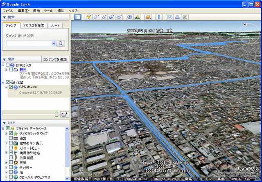Click the folder icon below places slider
This screenshot has width=262, height=182.
65,115
